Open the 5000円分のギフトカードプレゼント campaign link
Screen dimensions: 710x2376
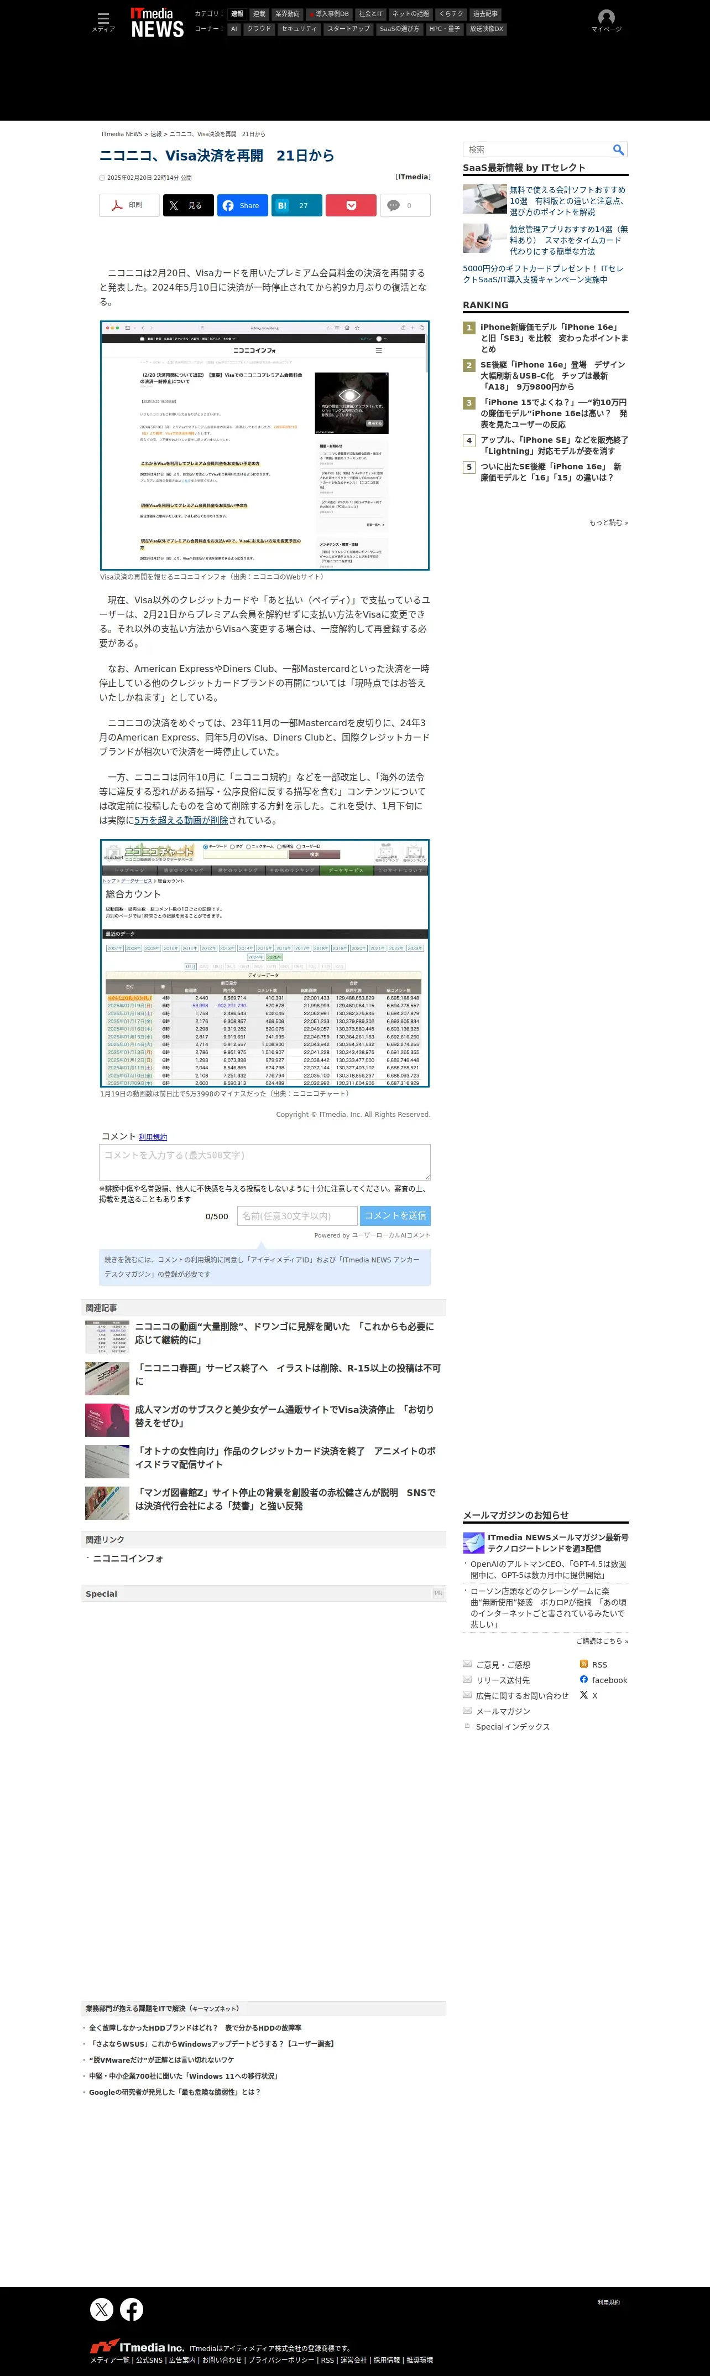click(543, 274)
